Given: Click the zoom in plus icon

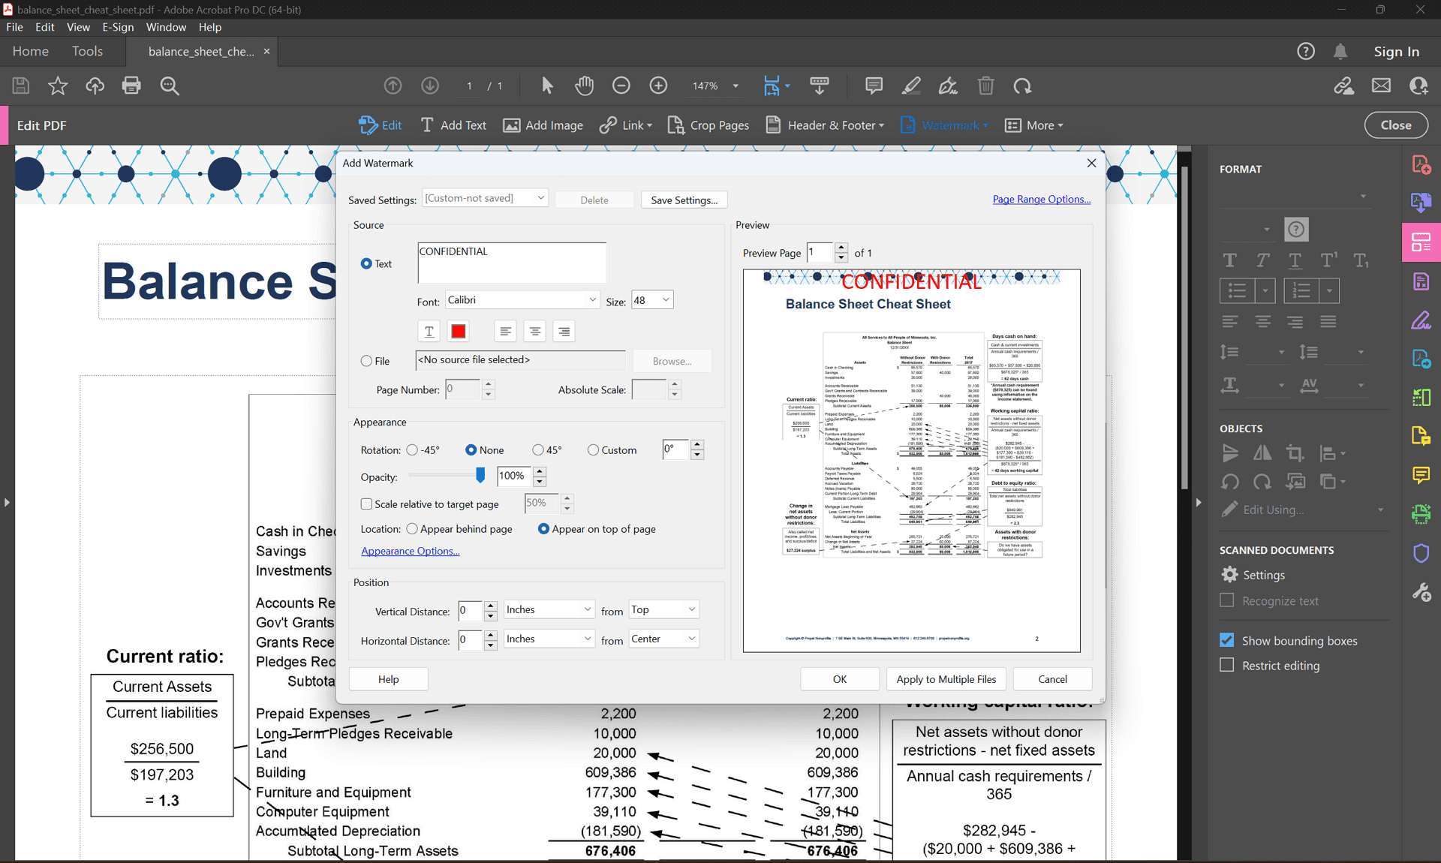Looking at the screenshot, I should 658,86.
